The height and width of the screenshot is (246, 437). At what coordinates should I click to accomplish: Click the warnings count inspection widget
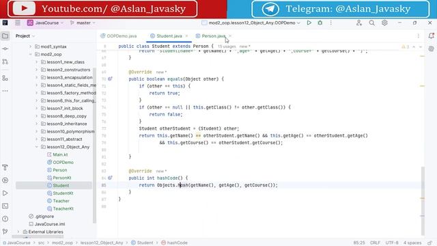click(406, 47)
